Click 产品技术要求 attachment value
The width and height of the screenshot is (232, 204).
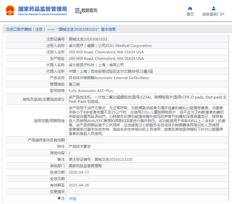(80, 146)
